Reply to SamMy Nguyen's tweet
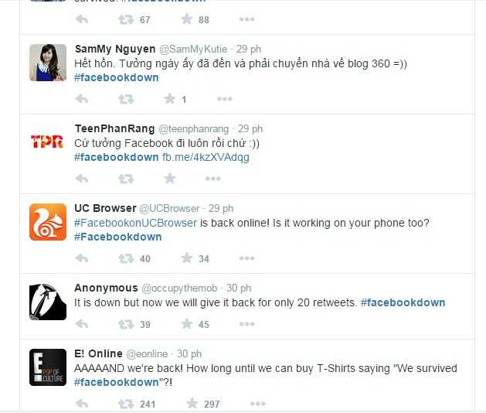The width and height of the screenshot is (486, 413). click(82, 99)
